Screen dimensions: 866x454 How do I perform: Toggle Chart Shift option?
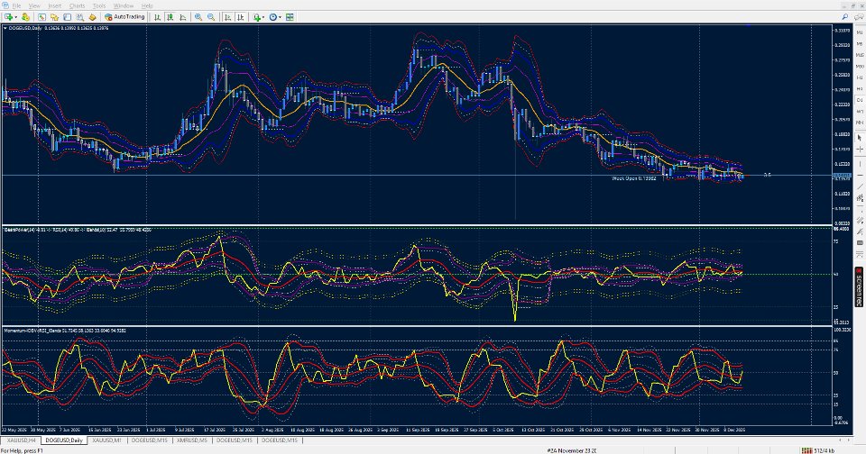[241, 17]
